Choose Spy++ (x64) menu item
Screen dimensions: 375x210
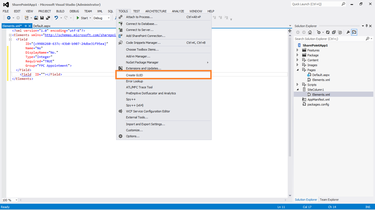click(164, 105)
